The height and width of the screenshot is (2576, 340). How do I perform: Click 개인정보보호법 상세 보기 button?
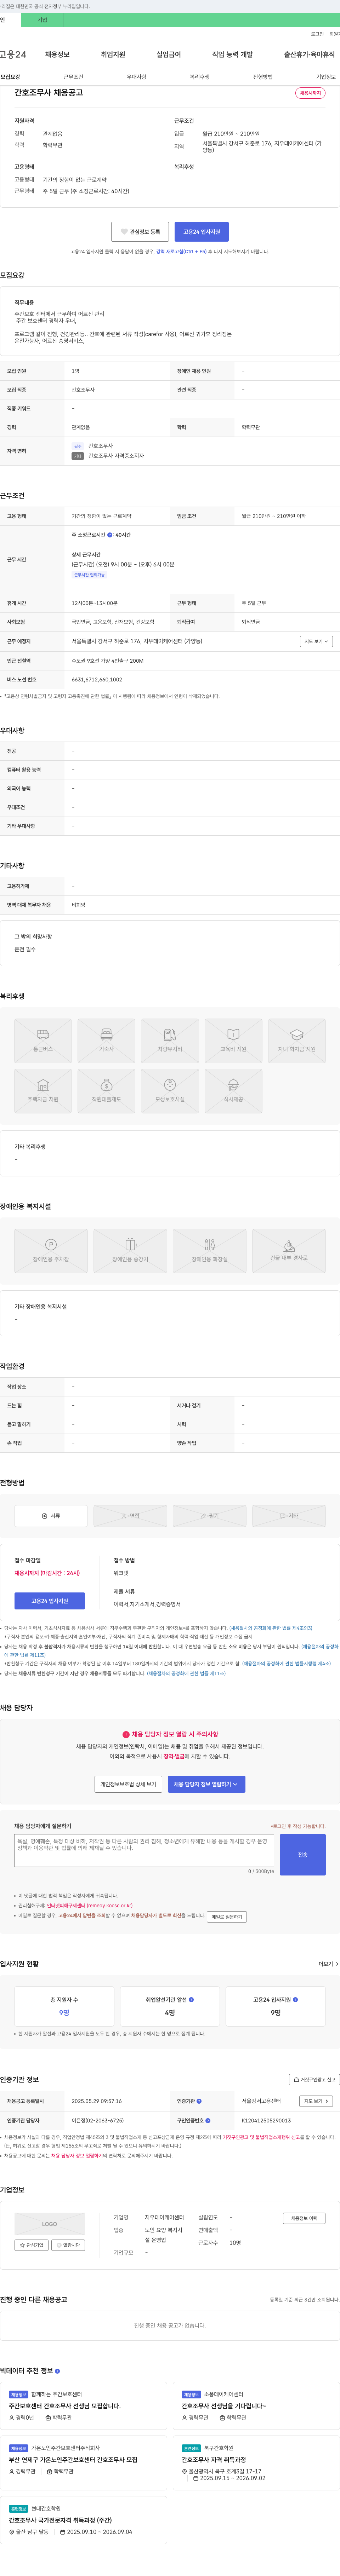tap(128, 1784)
